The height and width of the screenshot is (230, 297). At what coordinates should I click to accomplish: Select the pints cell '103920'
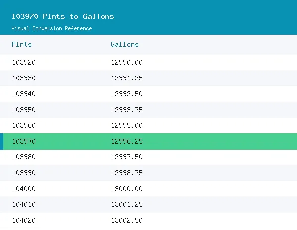[24, 62]
